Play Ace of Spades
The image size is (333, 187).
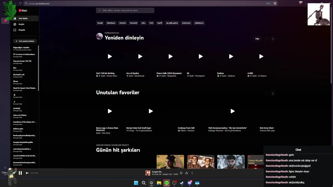click(140, 56)
